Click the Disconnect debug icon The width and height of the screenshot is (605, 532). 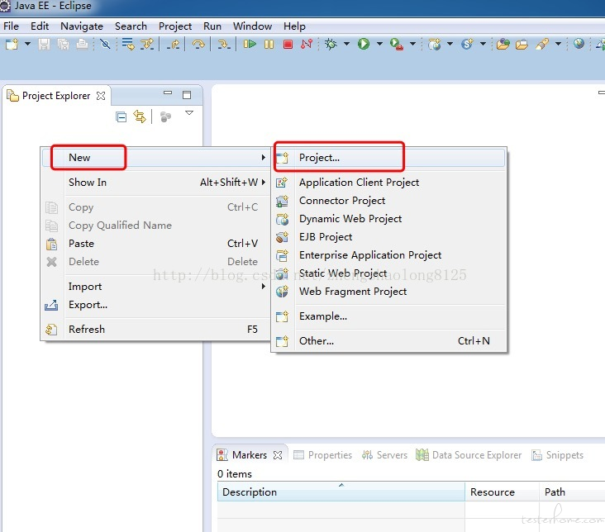(x=307, y=44)
